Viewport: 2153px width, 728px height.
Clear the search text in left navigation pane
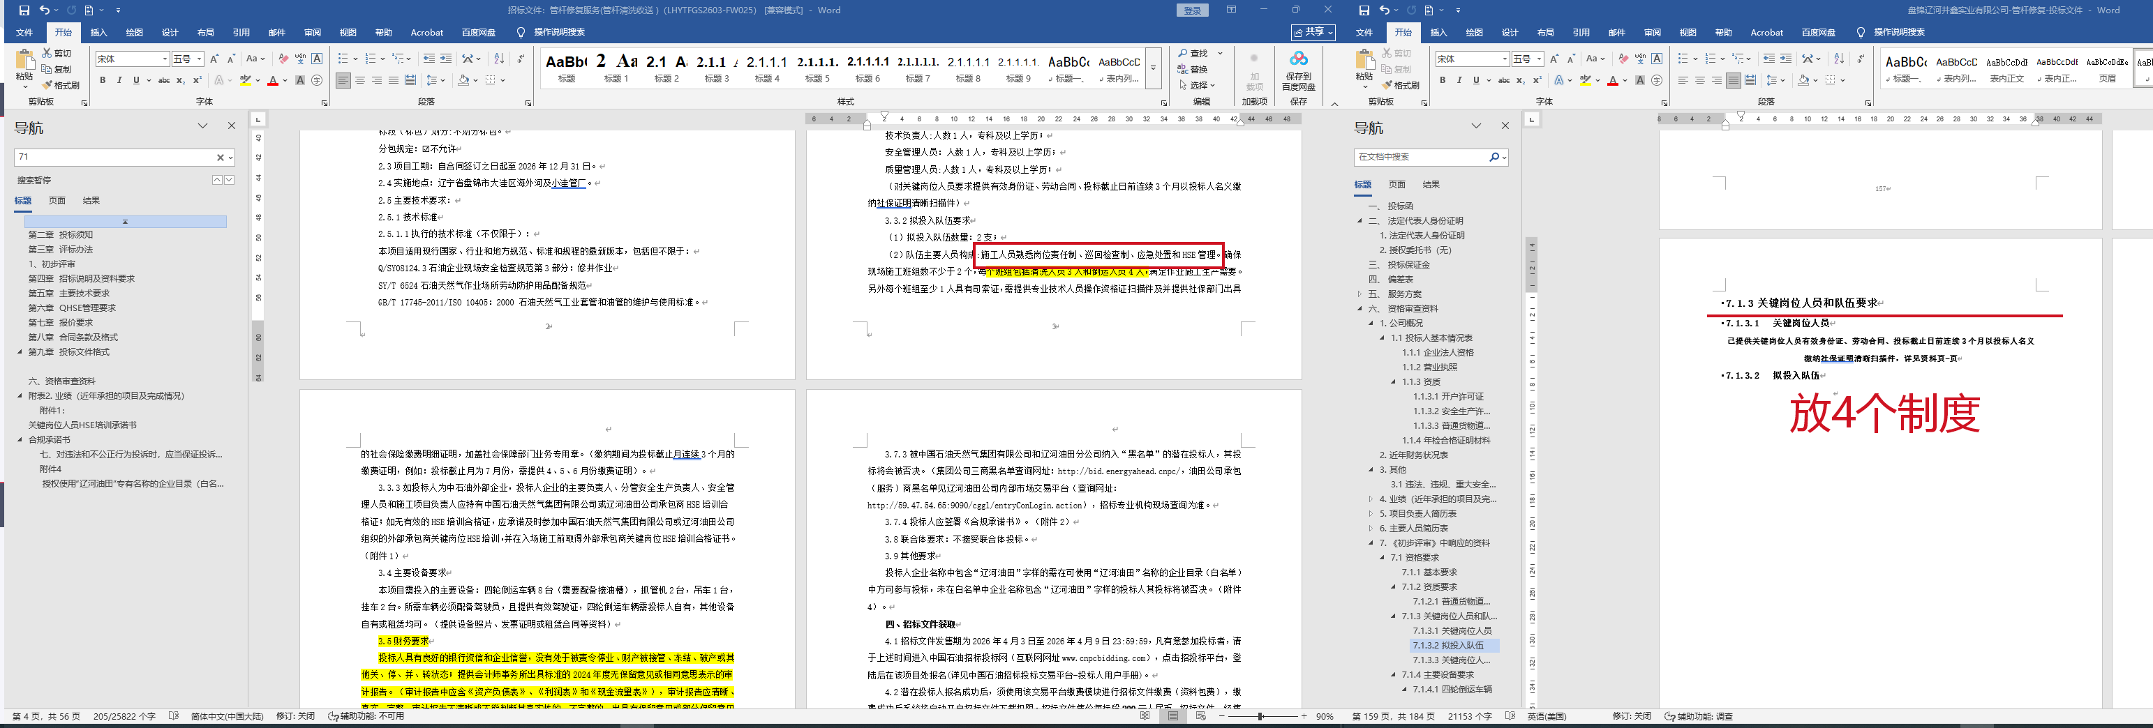221,157
